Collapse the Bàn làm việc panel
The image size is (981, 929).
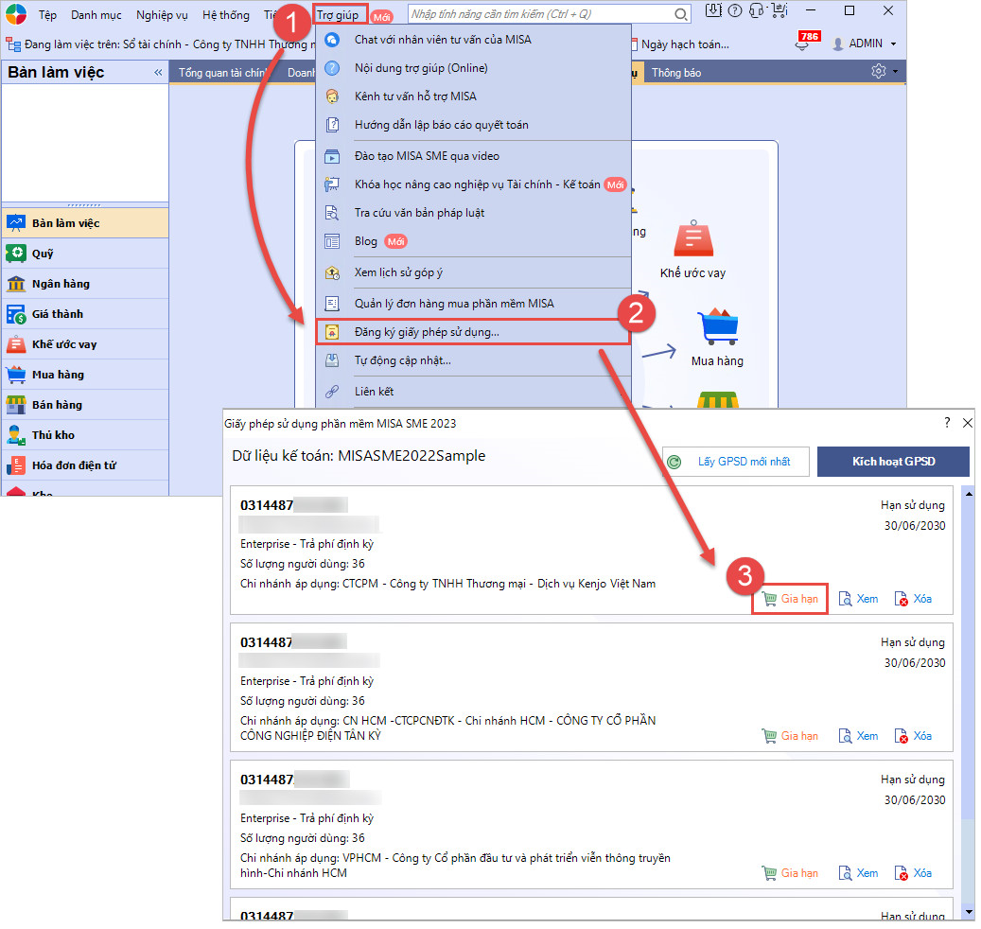[158, 73]
